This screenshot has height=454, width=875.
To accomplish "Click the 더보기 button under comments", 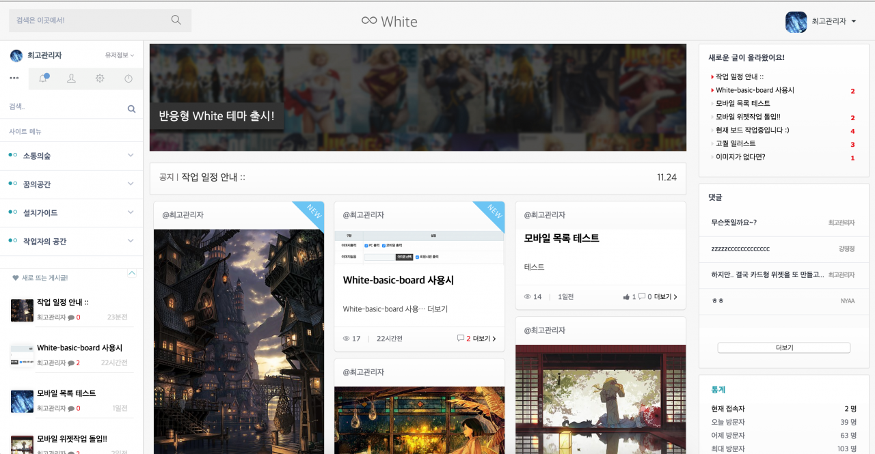I will coord(783,347).
